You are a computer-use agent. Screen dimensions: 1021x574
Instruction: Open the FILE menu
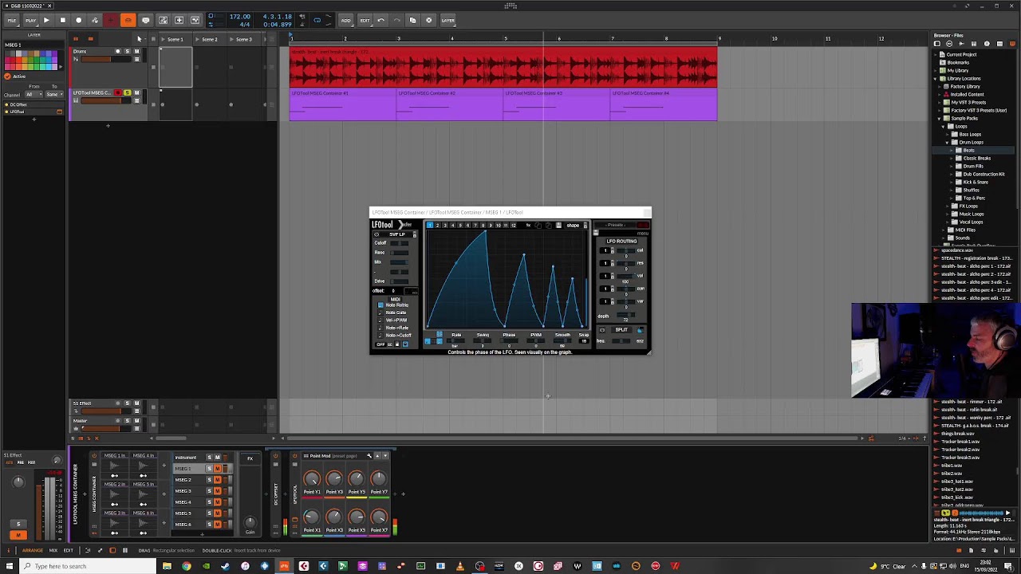point(12,20)
